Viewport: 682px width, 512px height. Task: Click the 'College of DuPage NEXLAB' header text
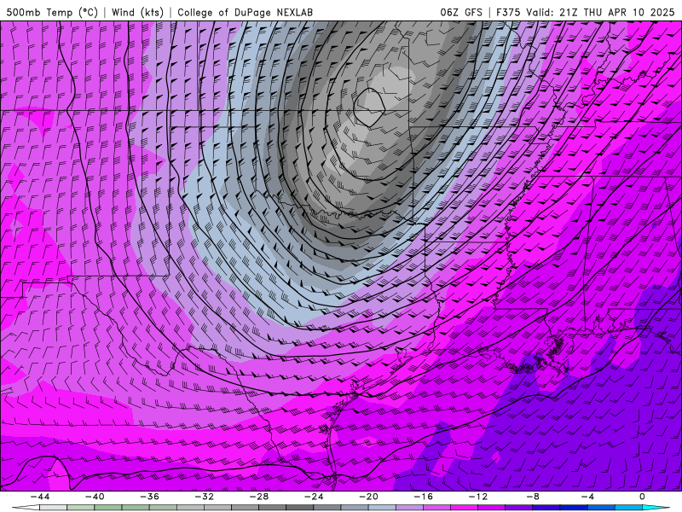245,12
